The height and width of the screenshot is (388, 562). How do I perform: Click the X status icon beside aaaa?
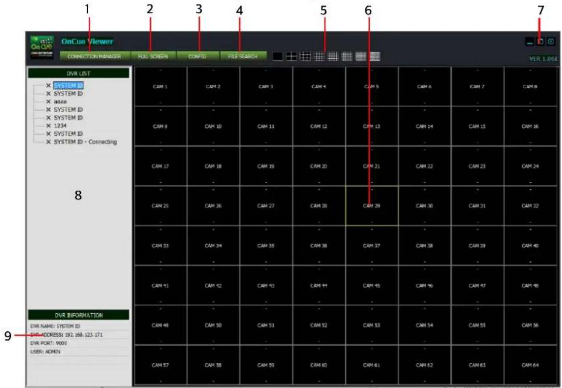point(48,102)
